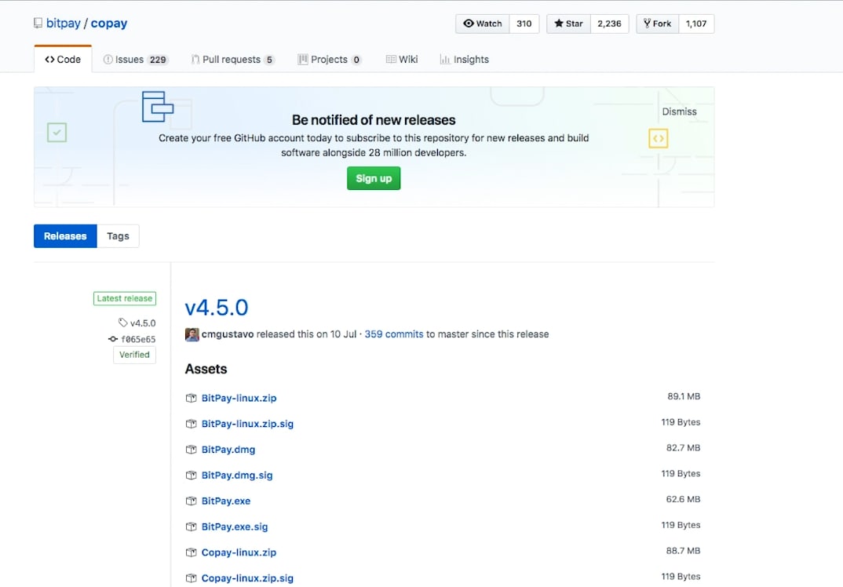Click the package icon beside BitPay.exe.sig

[191, 527]
